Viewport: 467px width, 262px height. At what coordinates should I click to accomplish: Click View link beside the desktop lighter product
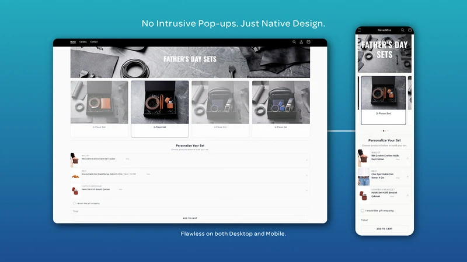click(121, 189)
